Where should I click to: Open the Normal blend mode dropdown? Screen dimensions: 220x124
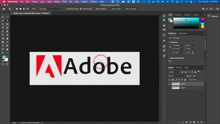tap(177, 76)
